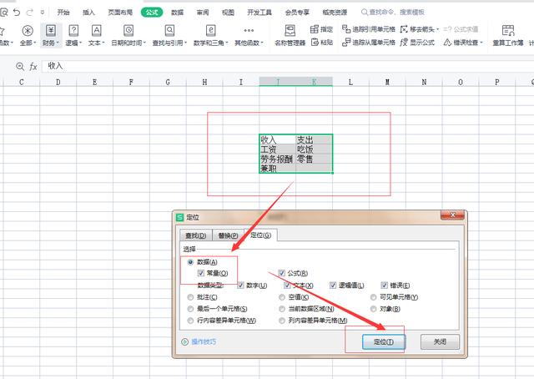Open the 其他函数 three-dots icon

[249, 31]
